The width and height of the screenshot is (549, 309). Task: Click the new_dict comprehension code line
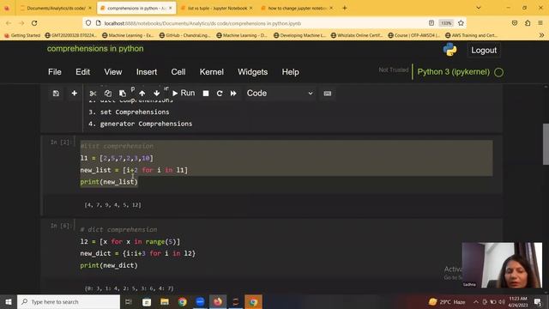click(x=137, y=253)
